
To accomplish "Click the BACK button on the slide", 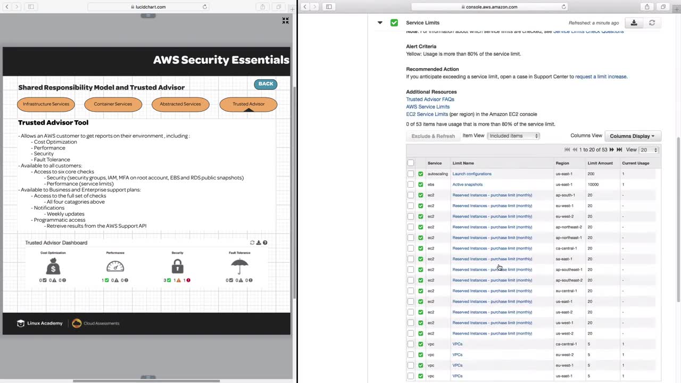I will tap(265, 84).
